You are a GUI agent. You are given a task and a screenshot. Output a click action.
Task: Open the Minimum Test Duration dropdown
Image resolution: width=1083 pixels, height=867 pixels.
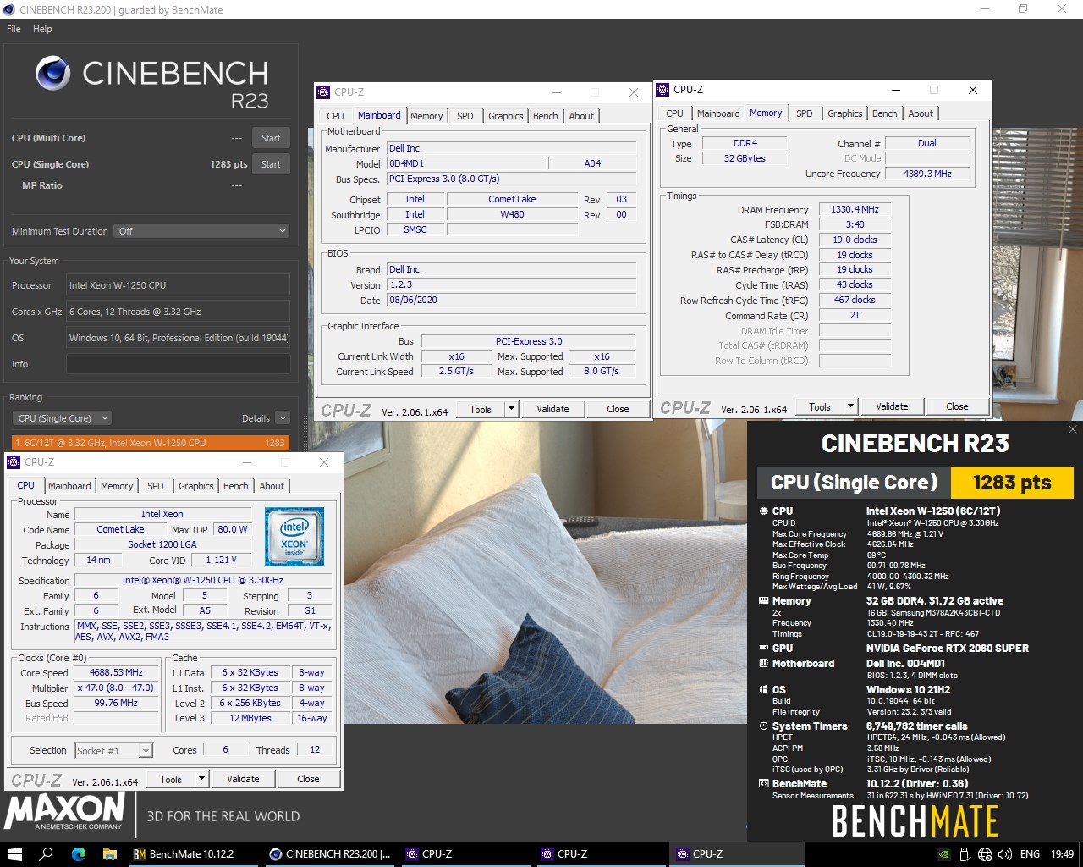(201, 230)
